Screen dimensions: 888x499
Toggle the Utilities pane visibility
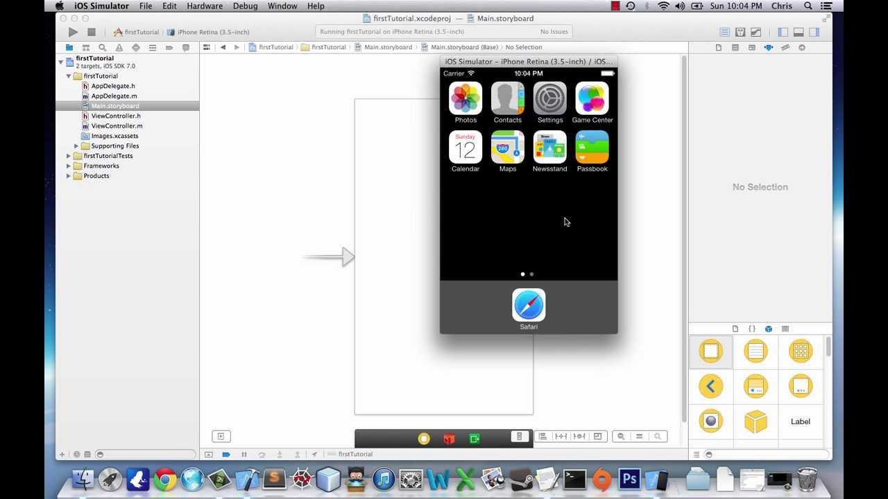click(x=814, y=32)
